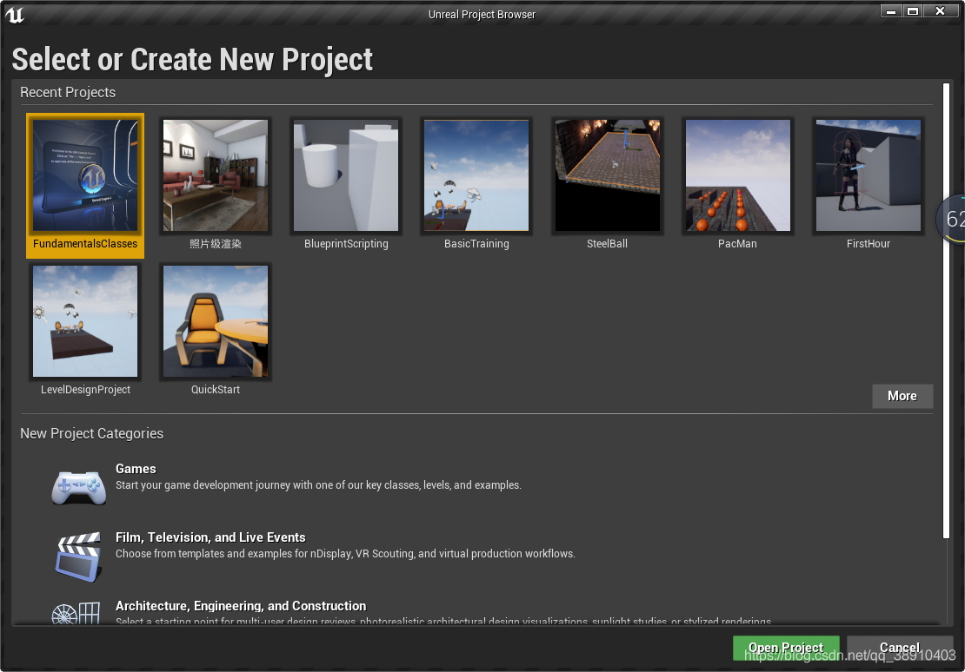
Task: Select the QuickStart project thumbnail
Action: tap(216, 321)
